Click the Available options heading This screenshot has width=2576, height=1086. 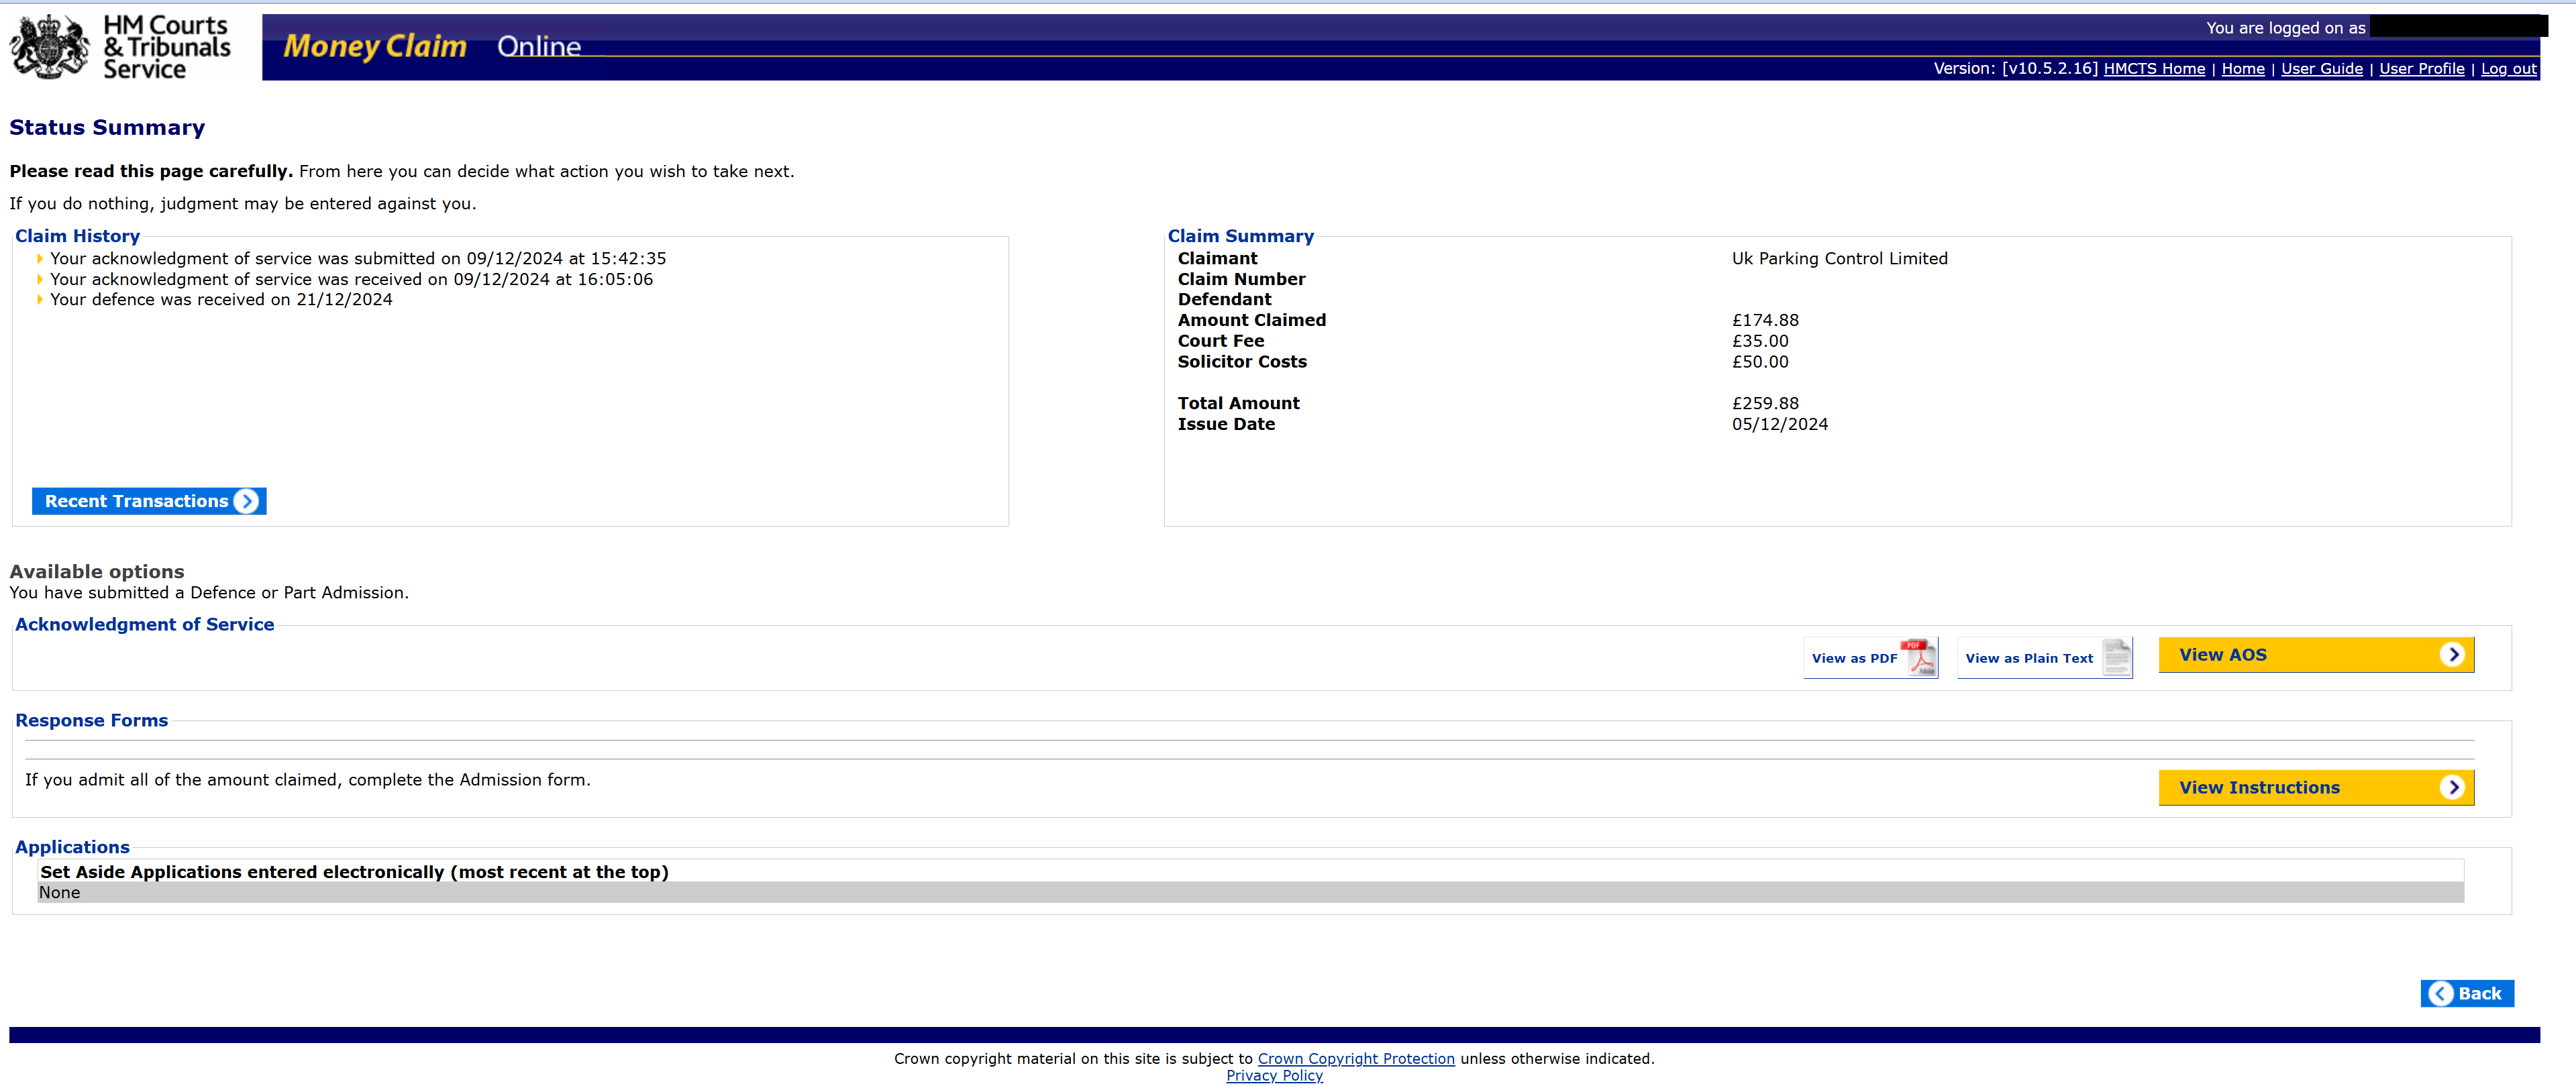97,571
